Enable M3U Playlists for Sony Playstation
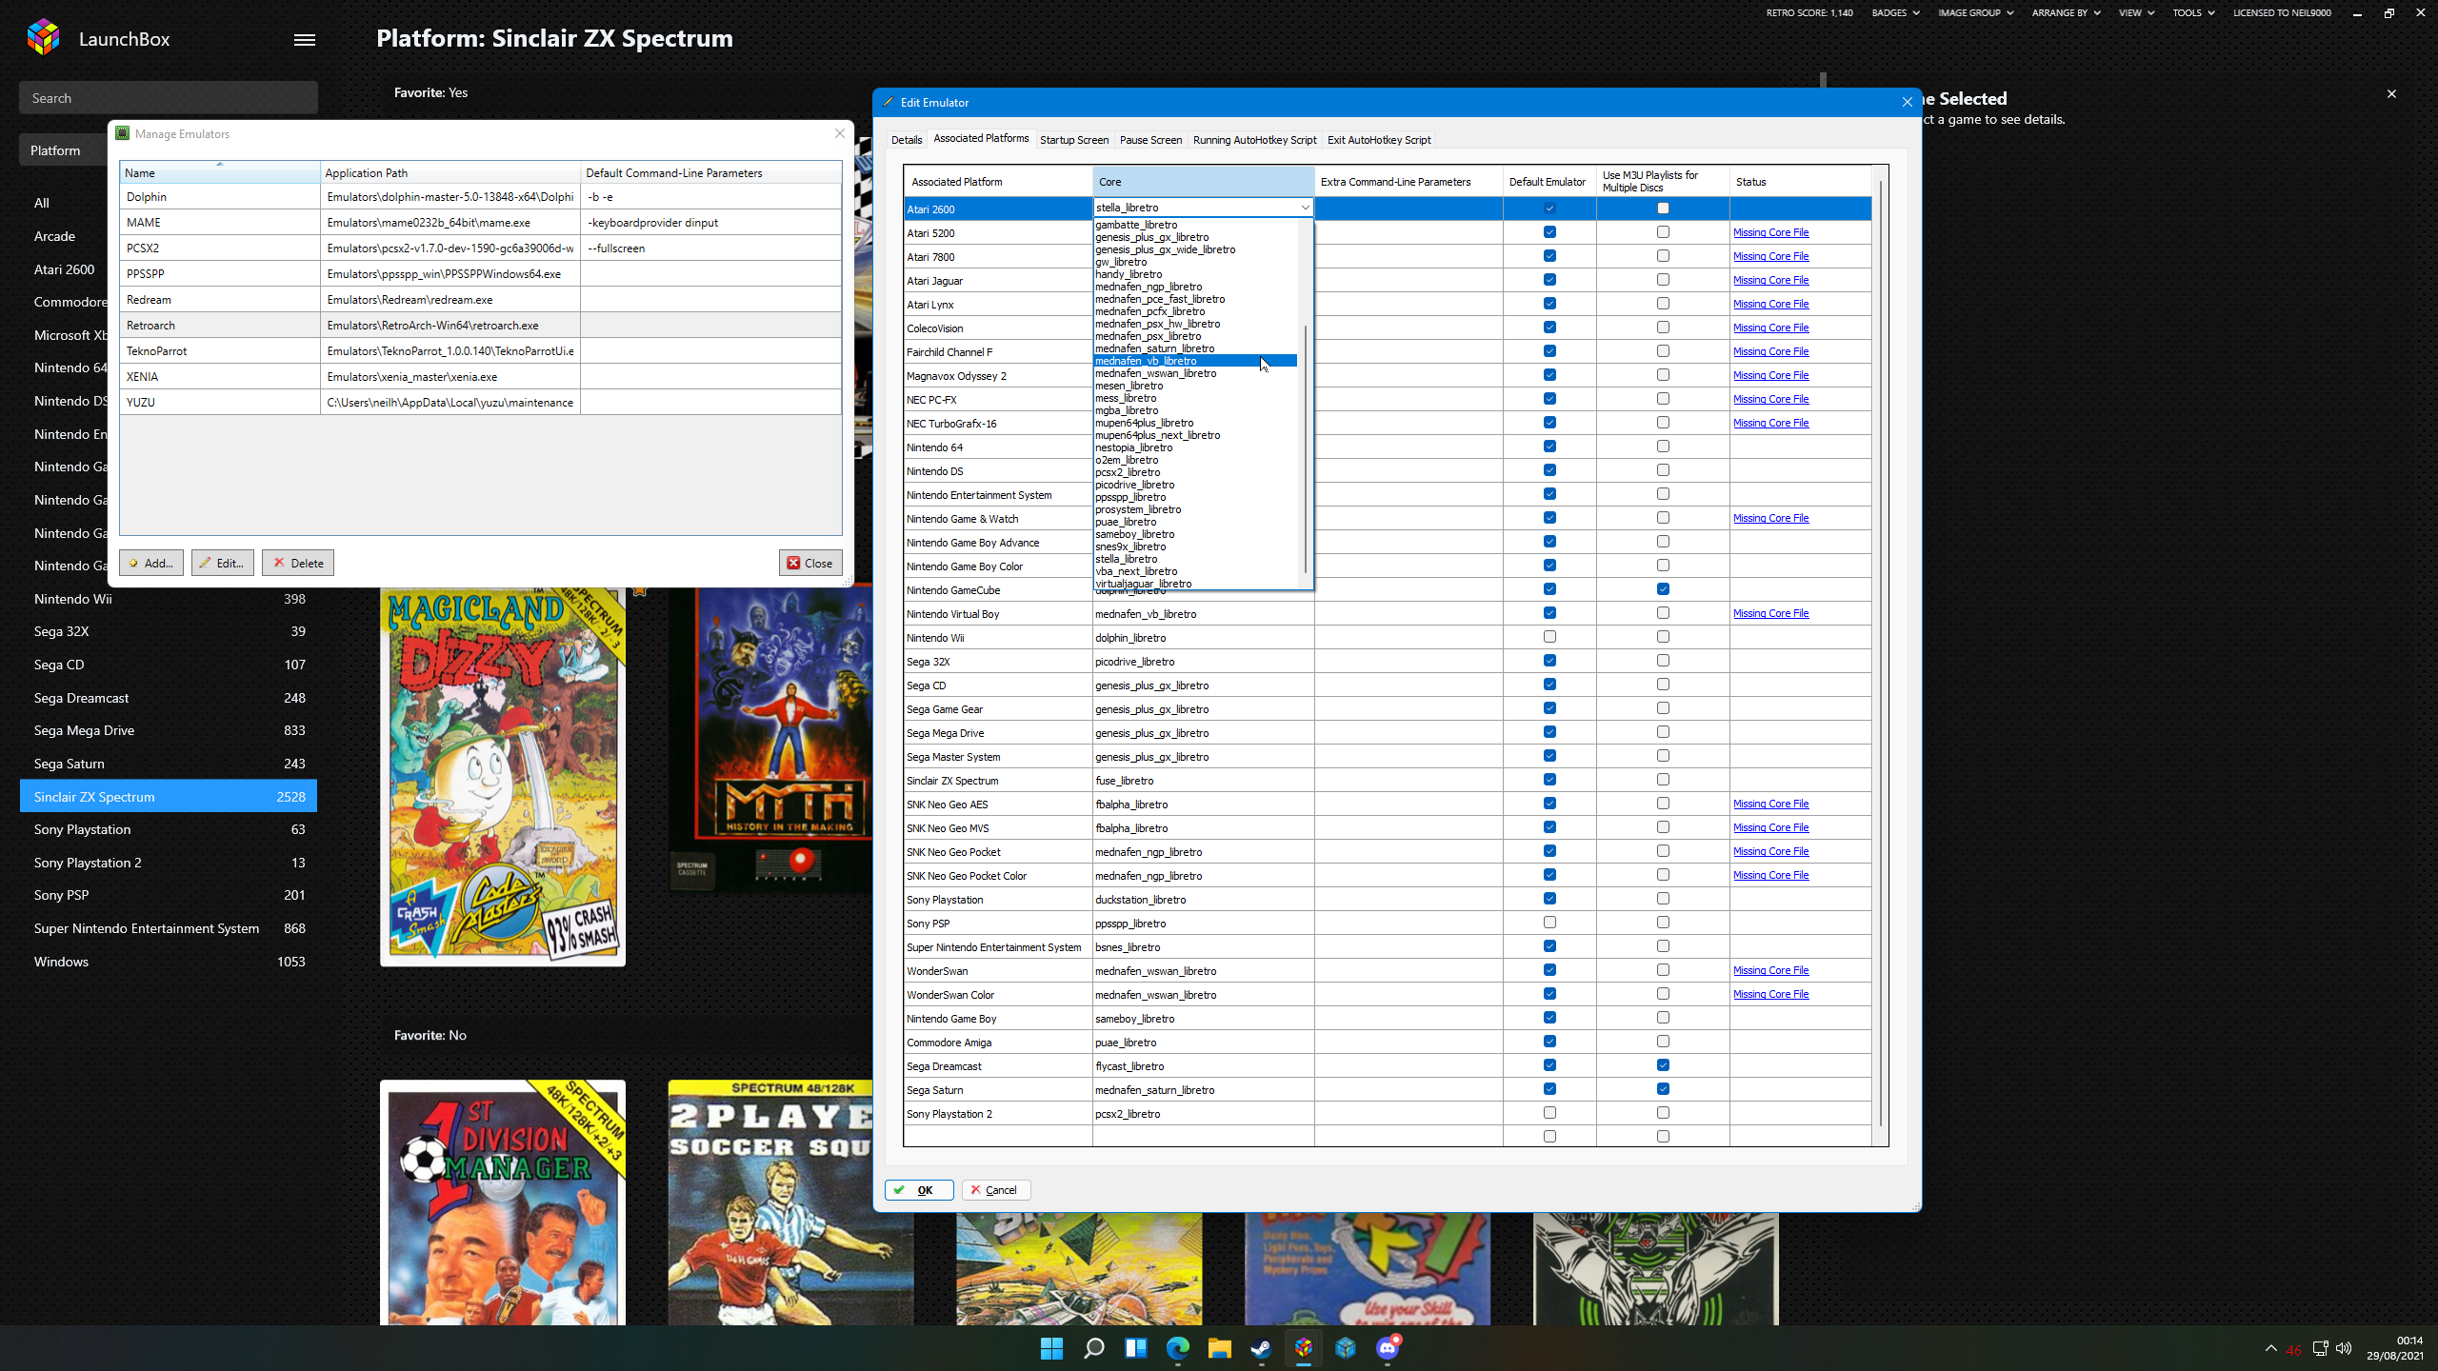Screen dimensions: 2438x1371 [x=1663, y=899]
